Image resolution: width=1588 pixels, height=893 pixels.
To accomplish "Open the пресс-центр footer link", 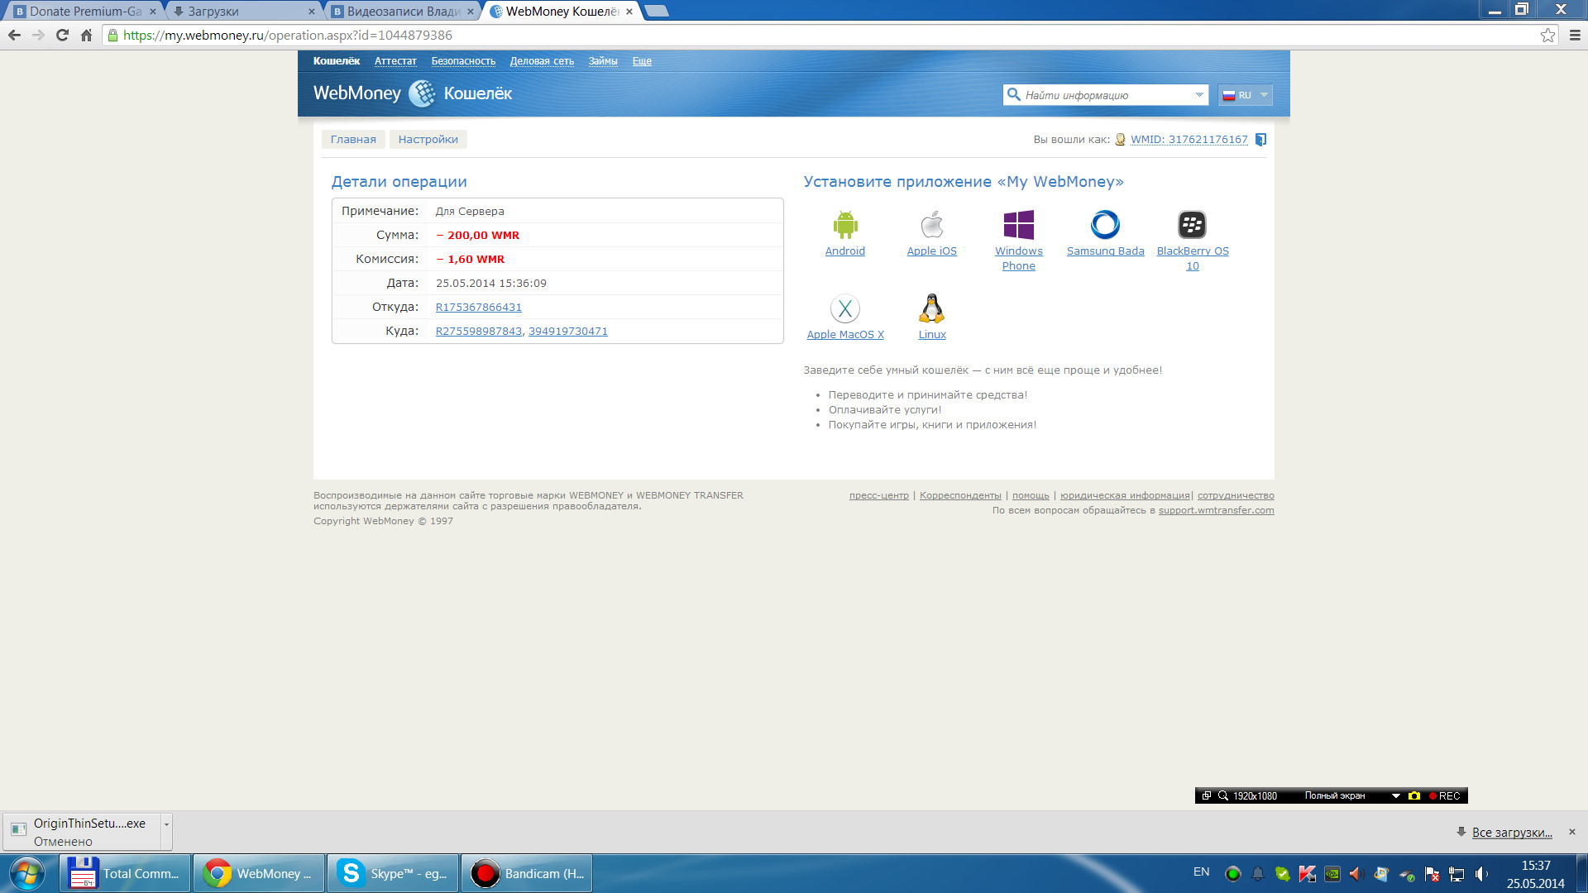I will [x=878, y=496].
